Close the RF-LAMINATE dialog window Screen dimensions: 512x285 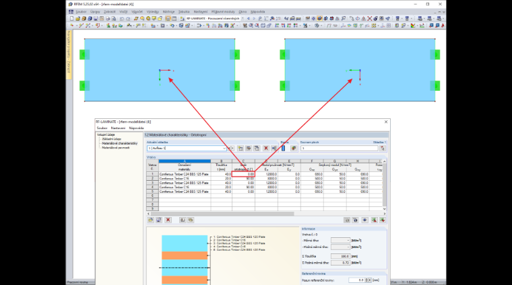click(x=386, y=122)
